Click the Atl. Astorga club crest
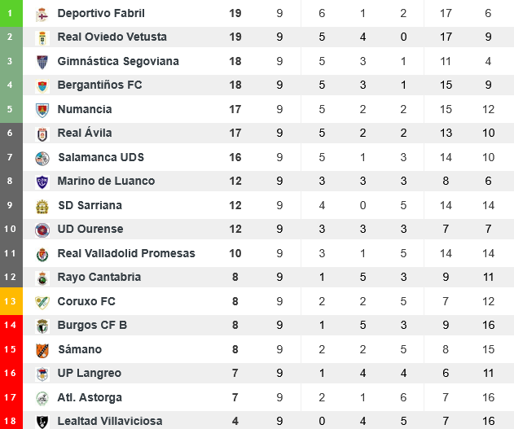Image resolution: width=514 pixels, height=429 pixels. pos(42,398)
